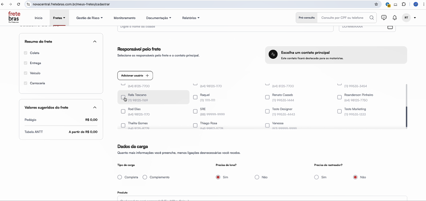The height and width of the screenshot is (201, 426).
Task: Choose Não for Precisa de lona
Action: point(257,177)
